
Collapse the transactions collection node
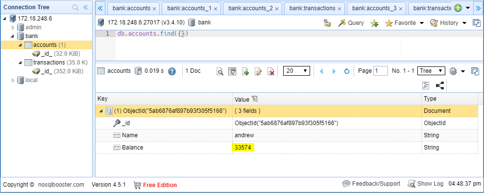pyautogui.click(x=20, y=63)
